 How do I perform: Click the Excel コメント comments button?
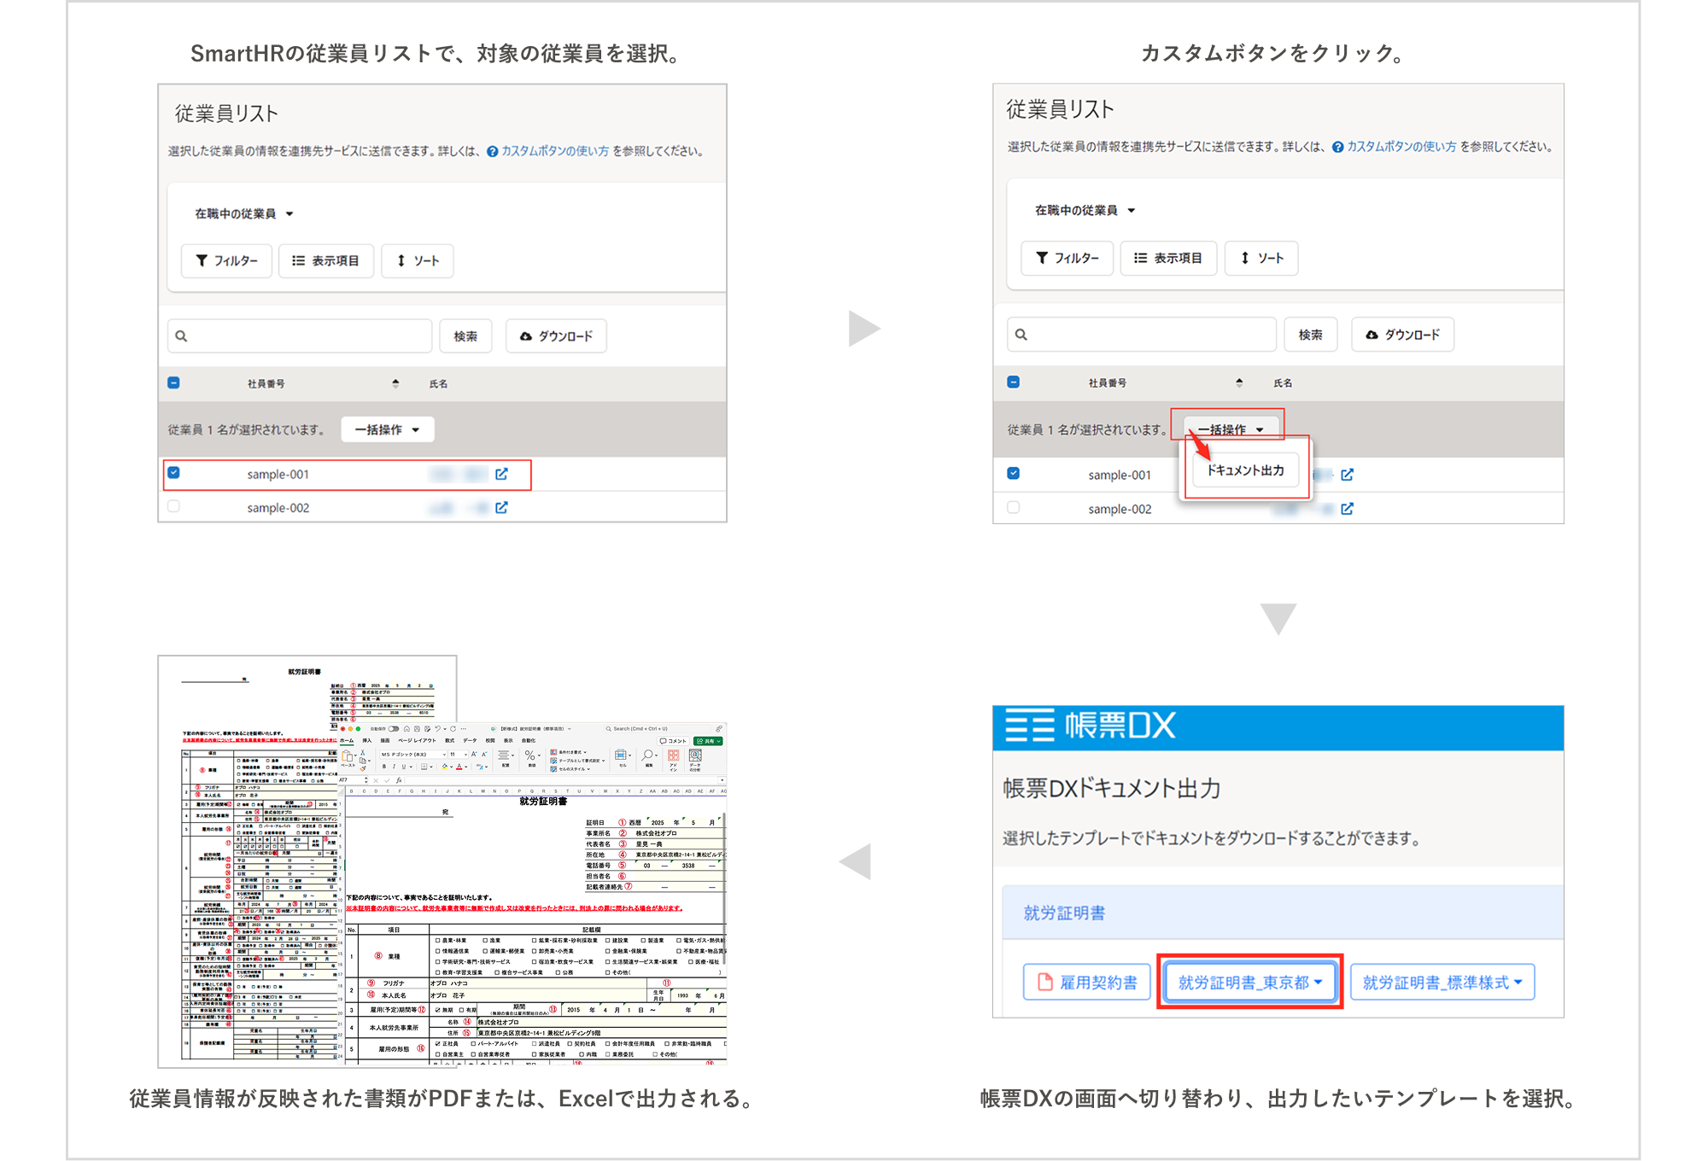tap(673, 741)
